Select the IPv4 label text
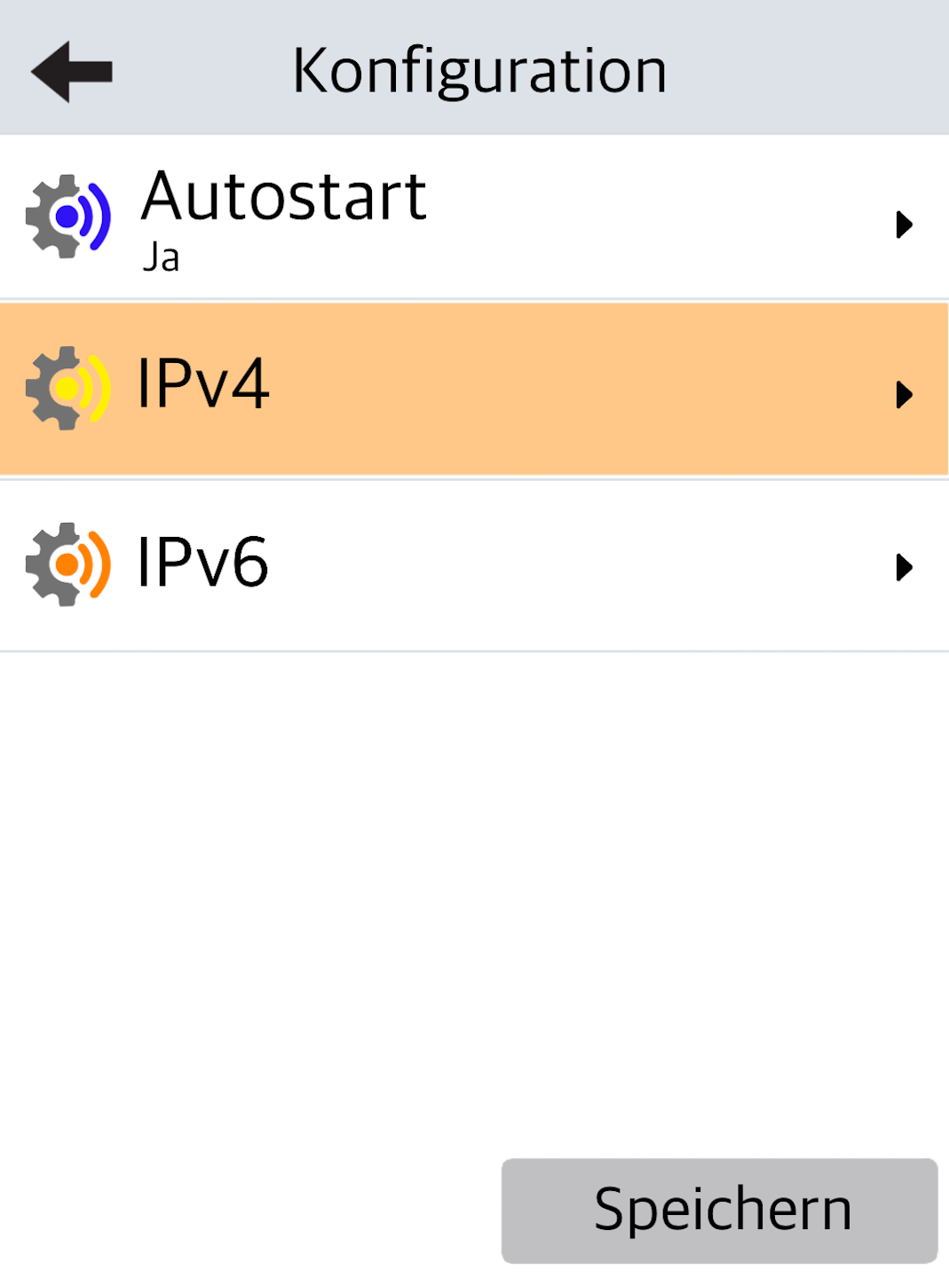The width and height of the screenshot is (949, 1278). click(202, 384)
